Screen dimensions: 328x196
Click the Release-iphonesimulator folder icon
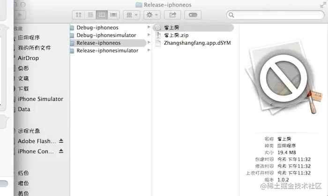(x=72, y=51)
